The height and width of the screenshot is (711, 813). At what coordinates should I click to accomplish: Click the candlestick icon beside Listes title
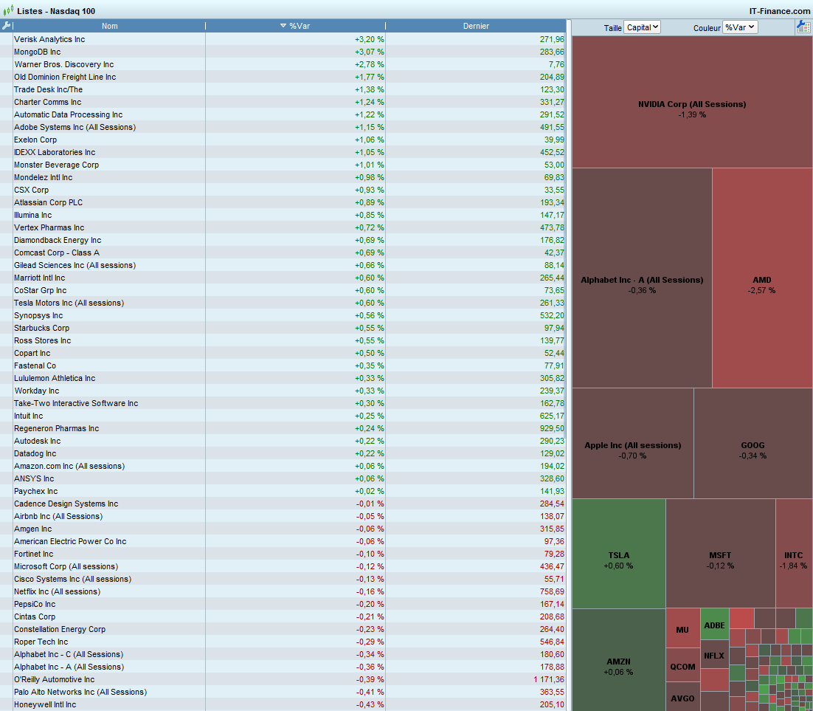pos(8,11)
